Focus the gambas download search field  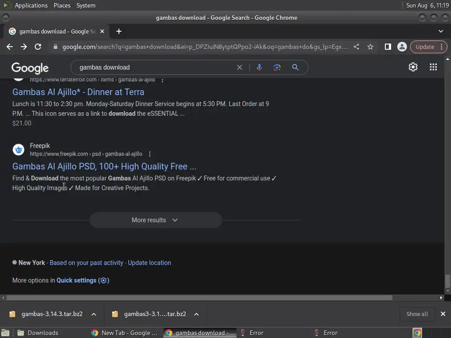click(155, 67)
